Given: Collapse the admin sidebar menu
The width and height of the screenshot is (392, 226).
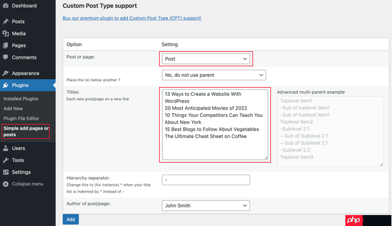Looking at the screenshot, I should click(x=23, y=184).
